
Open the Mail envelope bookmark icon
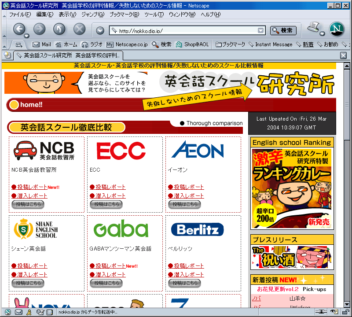[x=42, y=44]
